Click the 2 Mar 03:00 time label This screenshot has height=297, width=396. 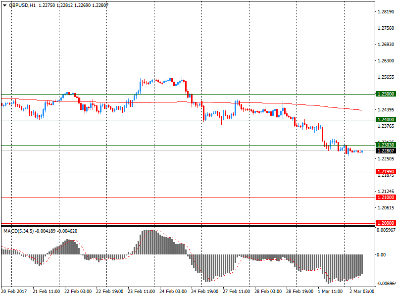tap(362, 292)
